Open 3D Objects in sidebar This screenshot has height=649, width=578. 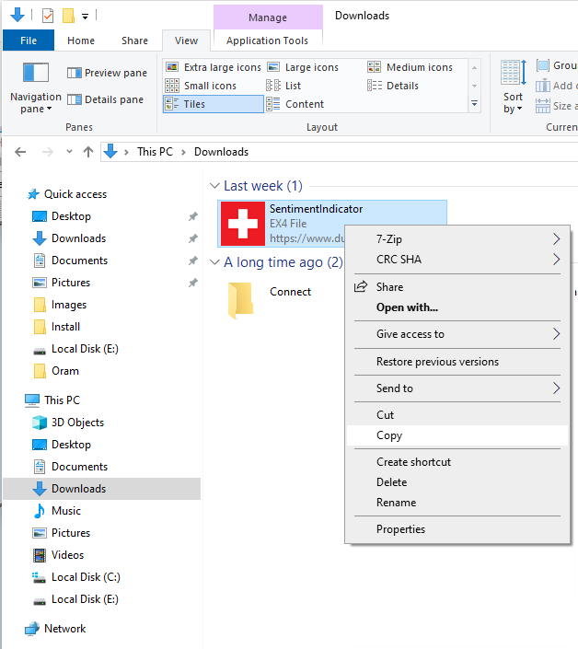click(x=68, y=423)
